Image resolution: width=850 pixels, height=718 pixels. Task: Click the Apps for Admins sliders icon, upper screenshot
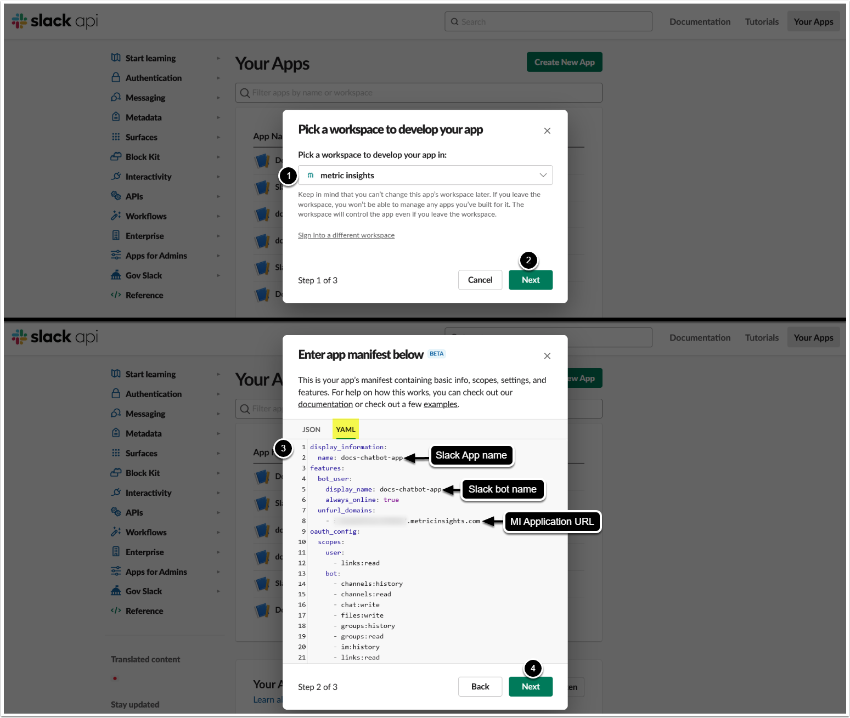[x=116, y=255]
